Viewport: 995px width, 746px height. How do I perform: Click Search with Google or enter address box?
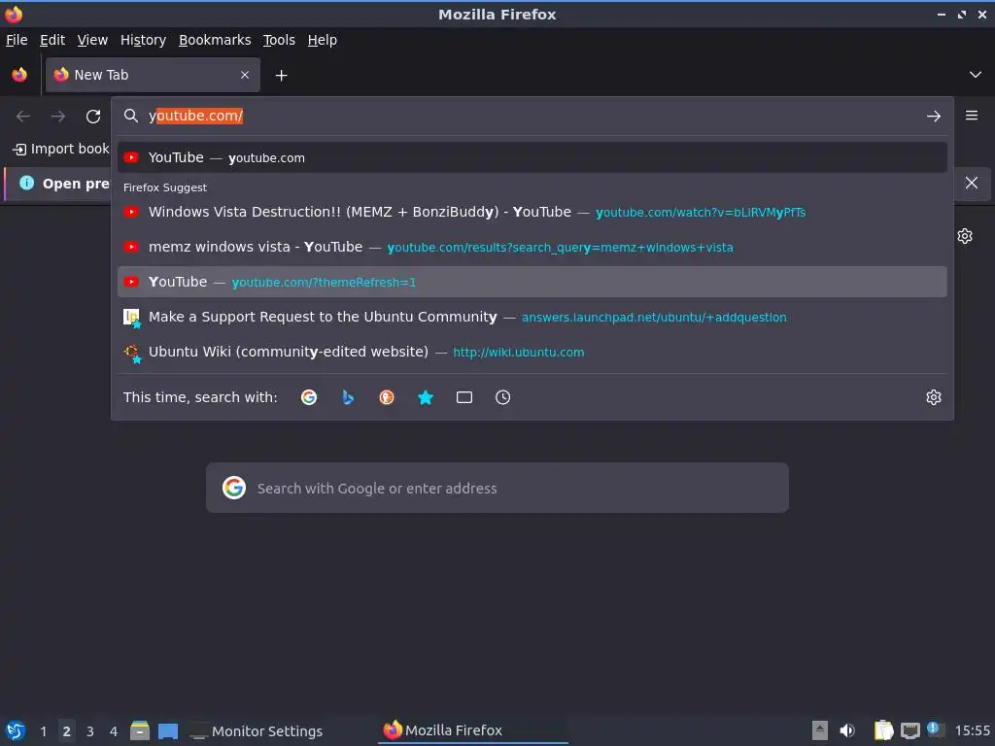497,488
